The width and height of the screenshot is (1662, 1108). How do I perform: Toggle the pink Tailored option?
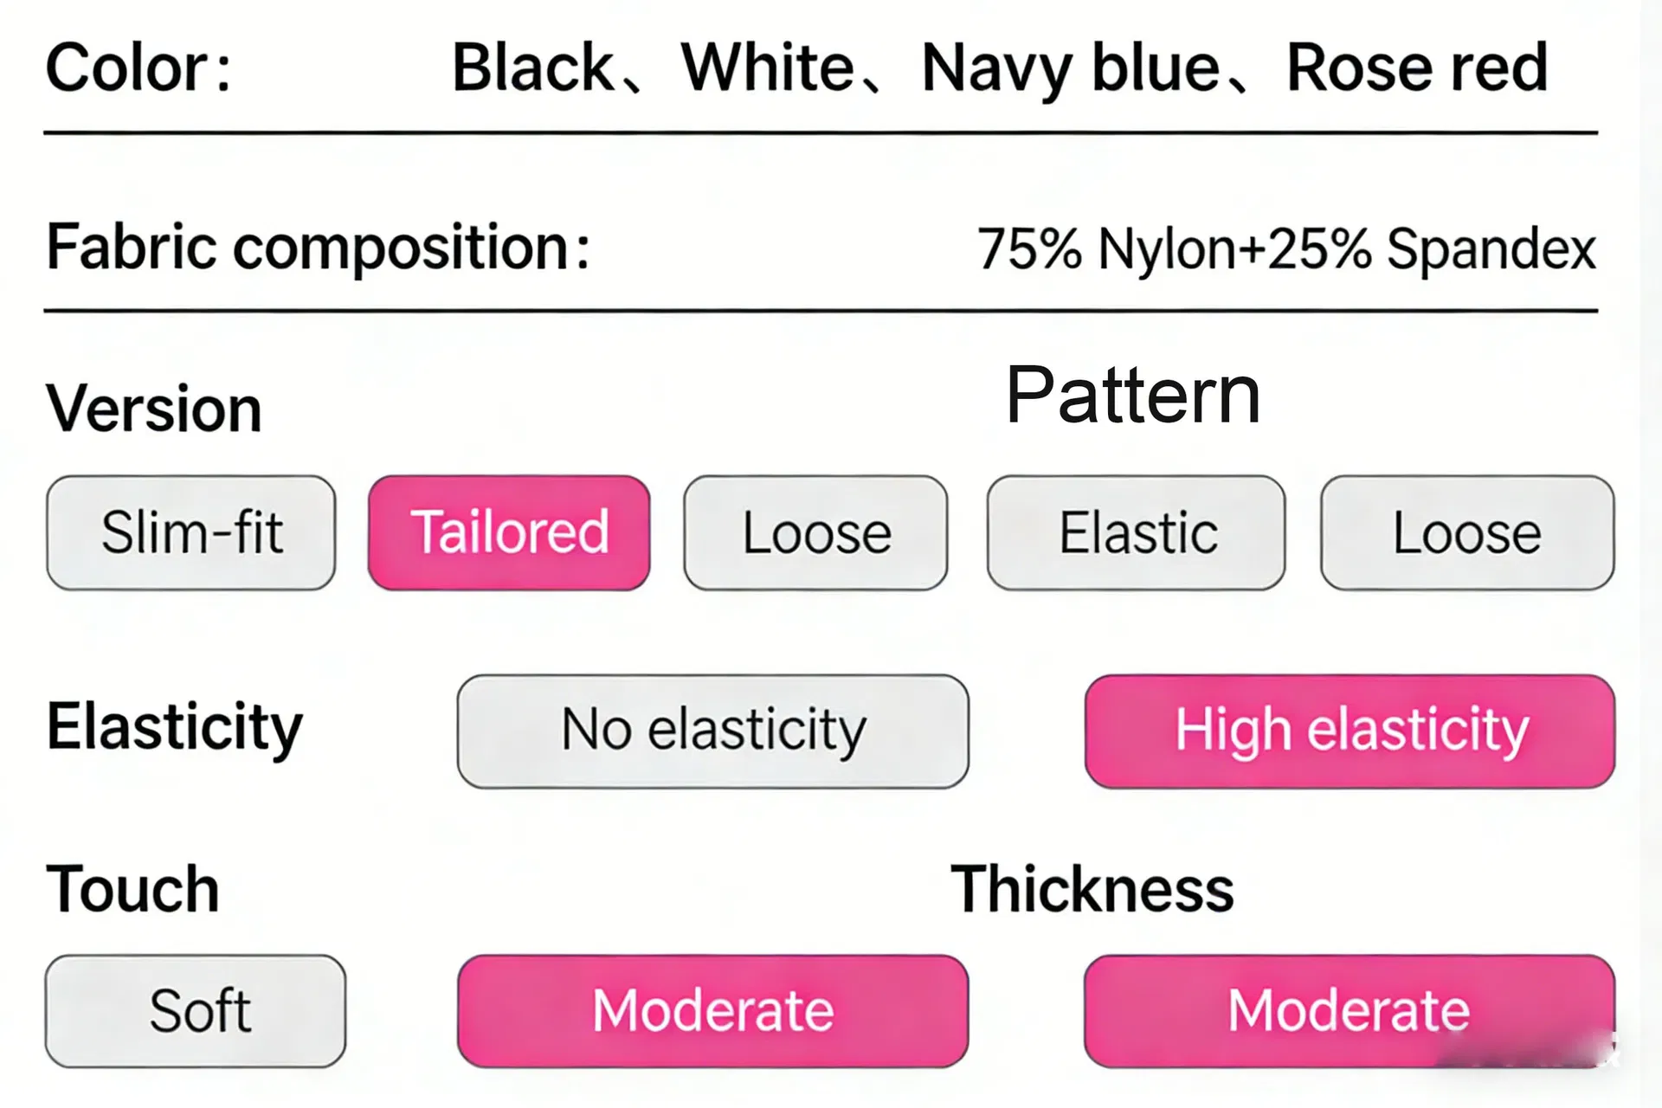coord(509,532)
